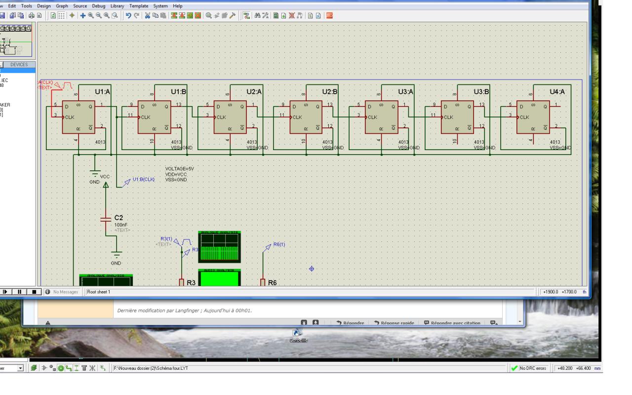
Task: Toggle the track filter in ARES
Action: click(x=68, y=368)
